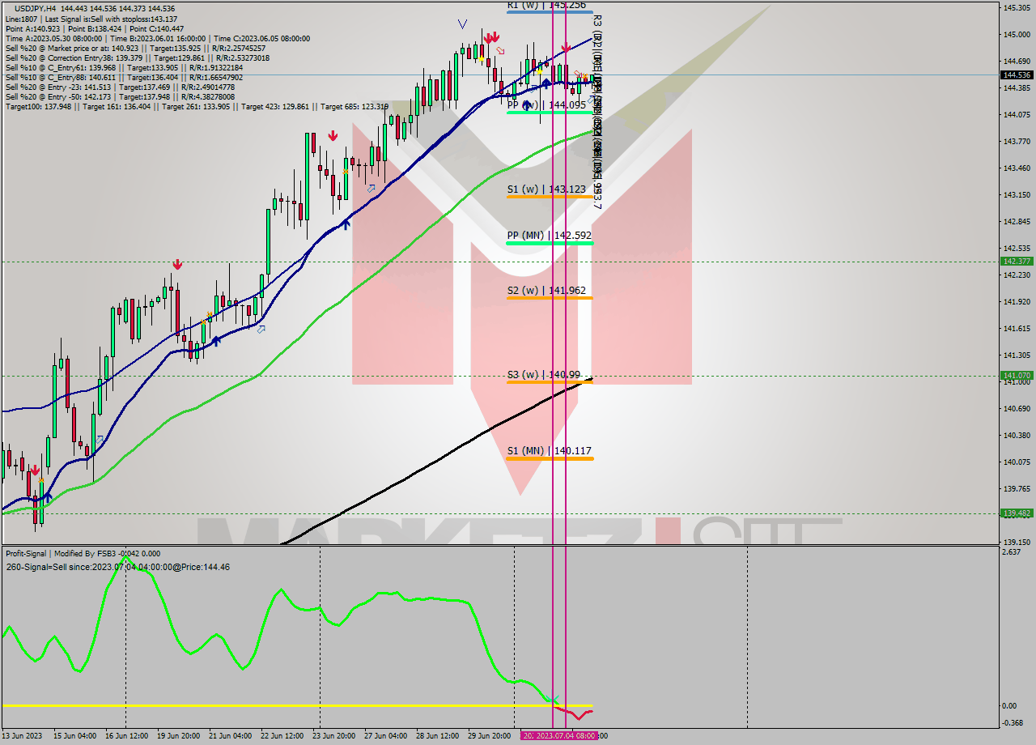Click the 'Sell %10 @ C_Entry88' line
The image size is (1036, 745).
click(124, 77)
